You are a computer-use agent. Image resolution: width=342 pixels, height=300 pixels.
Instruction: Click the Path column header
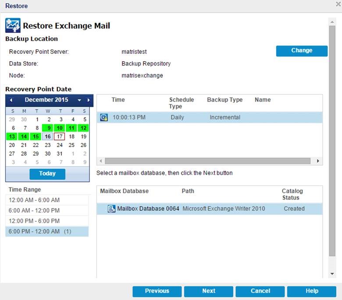click(x=188, y=191)
